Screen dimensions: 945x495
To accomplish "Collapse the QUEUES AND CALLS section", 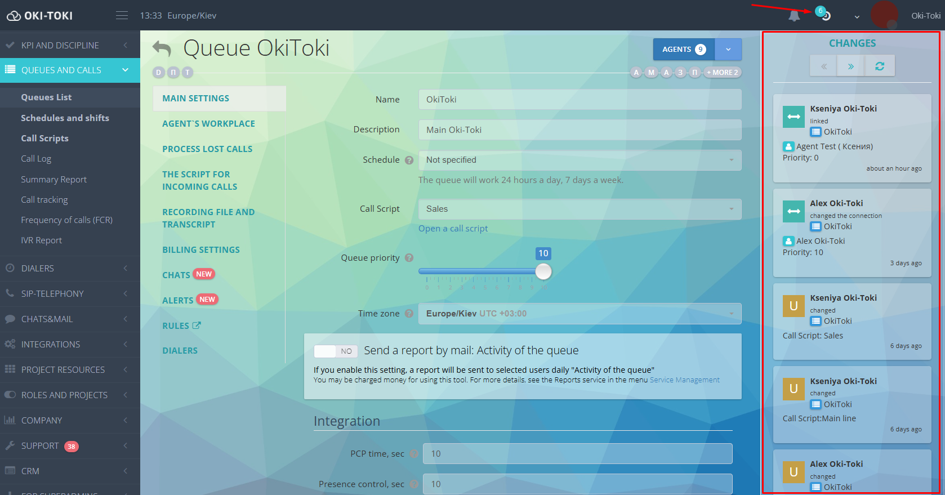I will (x=70, y=70).
